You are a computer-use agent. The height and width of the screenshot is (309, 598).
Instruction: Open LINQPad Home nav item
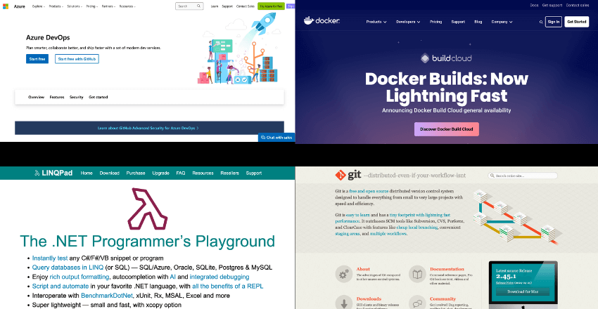pyautogui.click(x=87, y=173)
